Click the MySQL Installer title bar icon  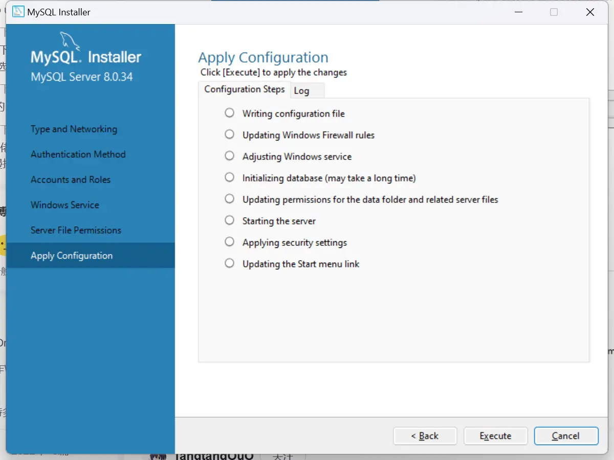point(18,12)
